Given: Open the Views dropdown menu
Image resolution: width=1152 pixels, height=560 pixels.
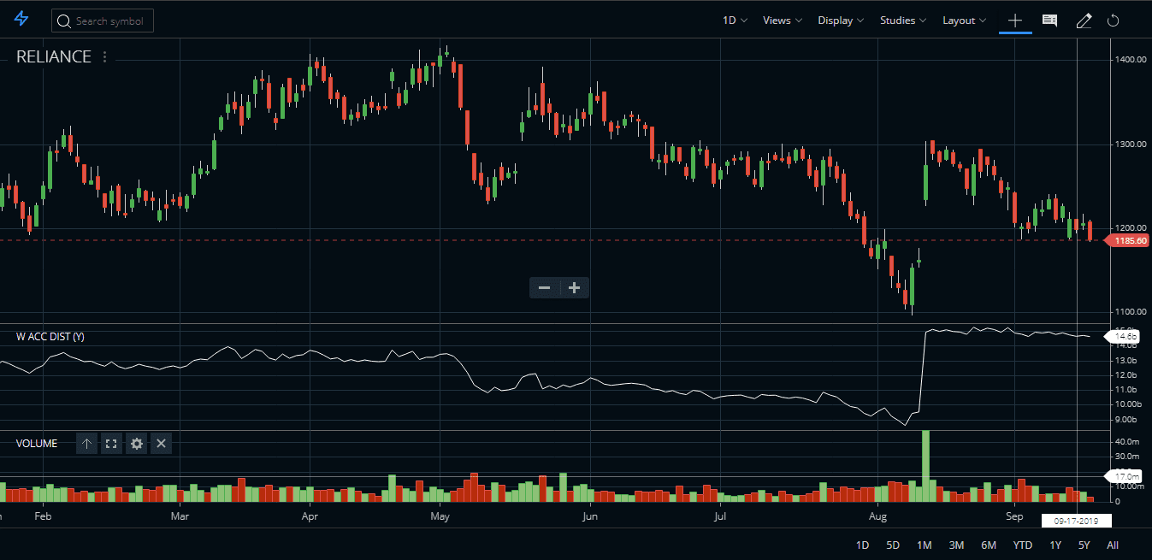Looking at the screenshot, I should tap(783, 21).
